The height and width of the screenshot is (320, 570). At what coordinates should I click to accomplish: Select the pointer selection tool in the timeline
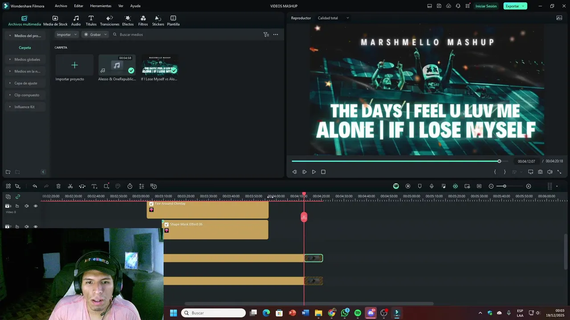coord(18,186)
